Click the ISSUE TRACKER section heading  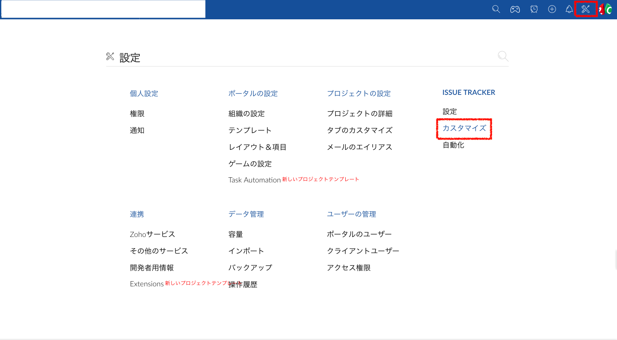[469, 92]
